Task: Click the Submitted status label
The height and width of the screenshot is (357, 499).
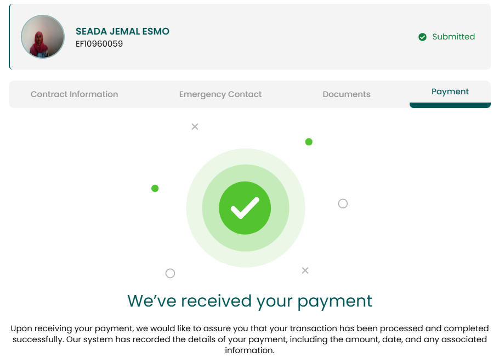Action: [x=453, y=37]
